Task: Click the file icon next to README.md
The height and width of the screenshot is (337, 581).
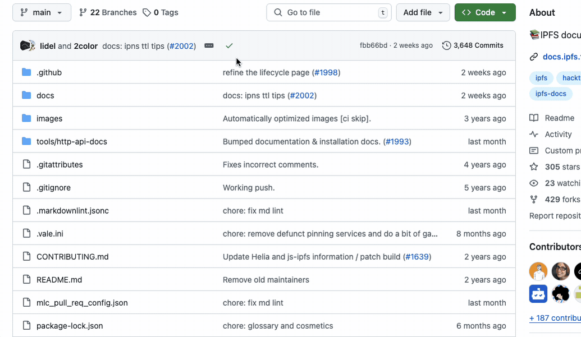Action: (x=26, y=279)
